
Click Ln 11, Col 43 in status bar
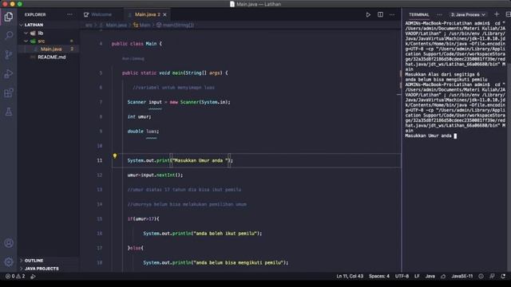coord(350,277)
